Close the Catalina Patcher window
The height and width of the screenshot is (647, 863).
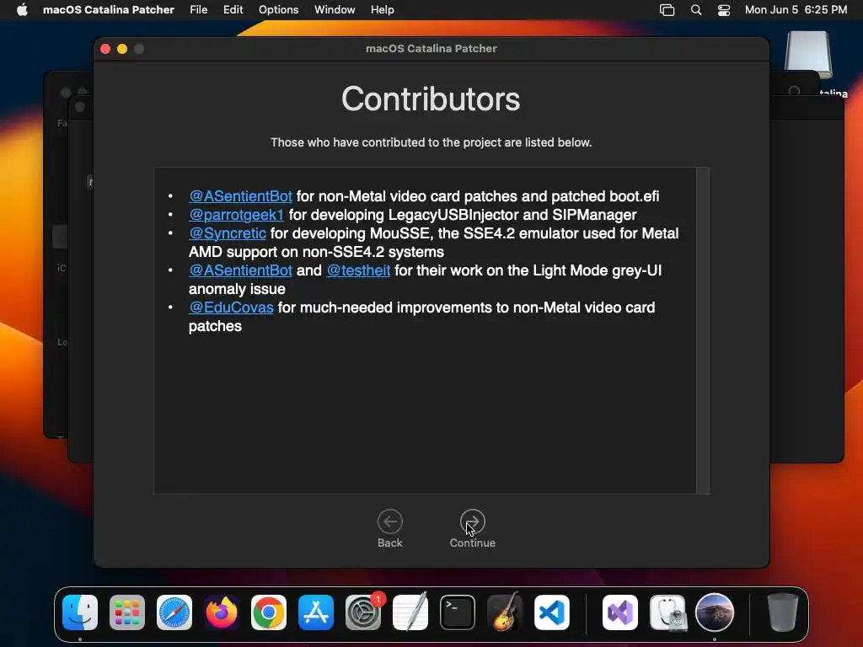pos(105,49)
